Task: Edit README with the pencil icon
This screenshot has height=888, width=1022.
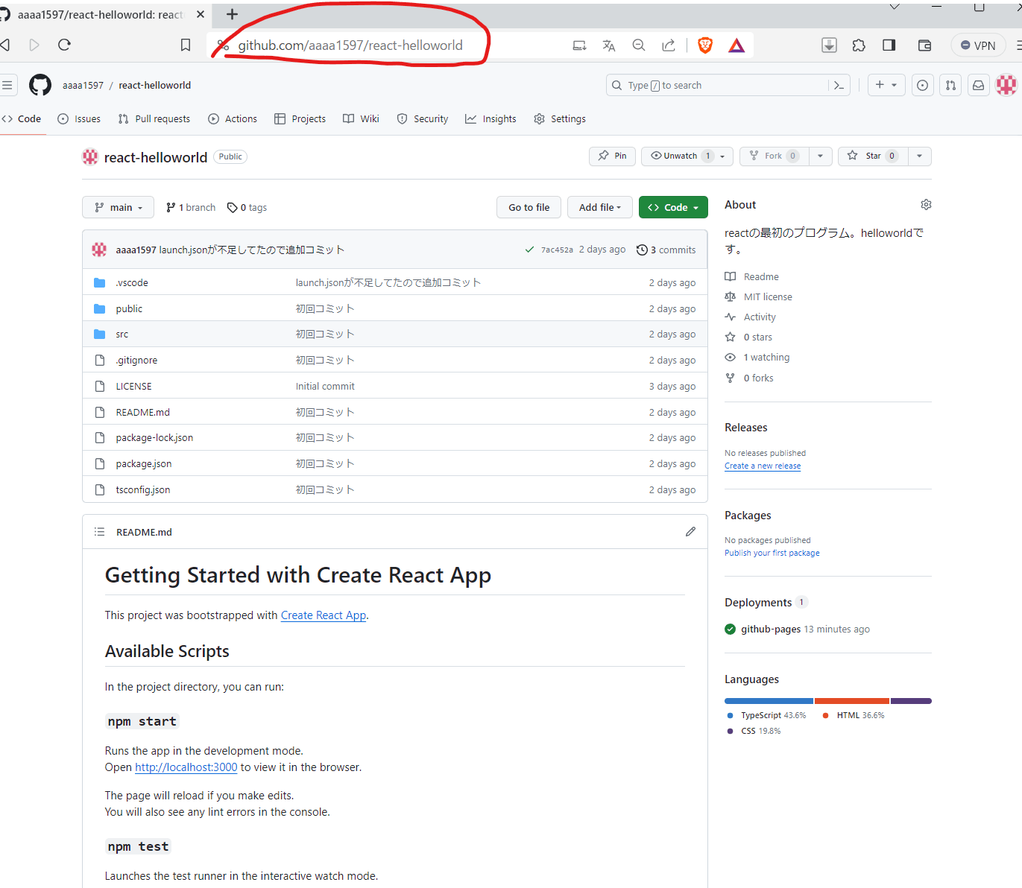Action: (690, 531)
